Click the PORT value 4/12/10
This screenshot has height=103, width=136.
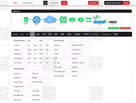click(74, 58)
